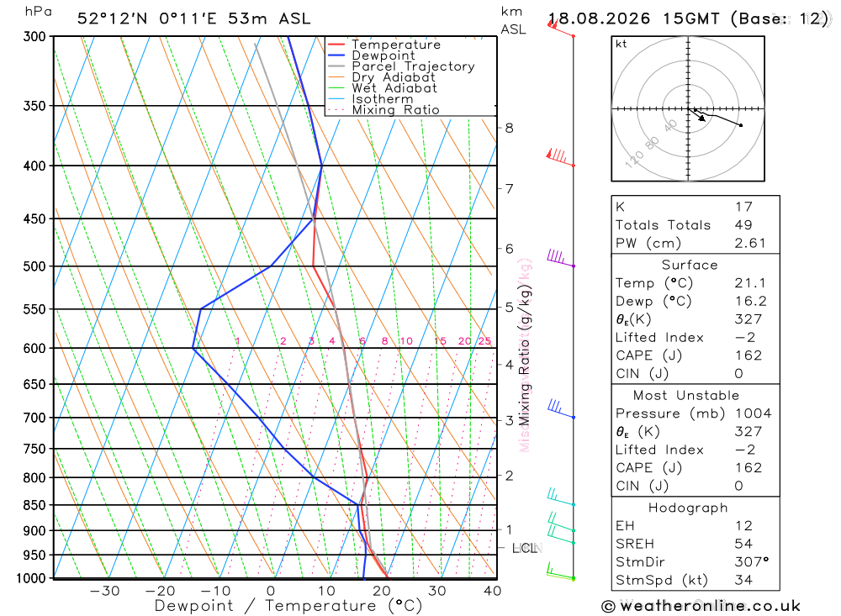Select the 500 pressure level label

coord(34,266)
